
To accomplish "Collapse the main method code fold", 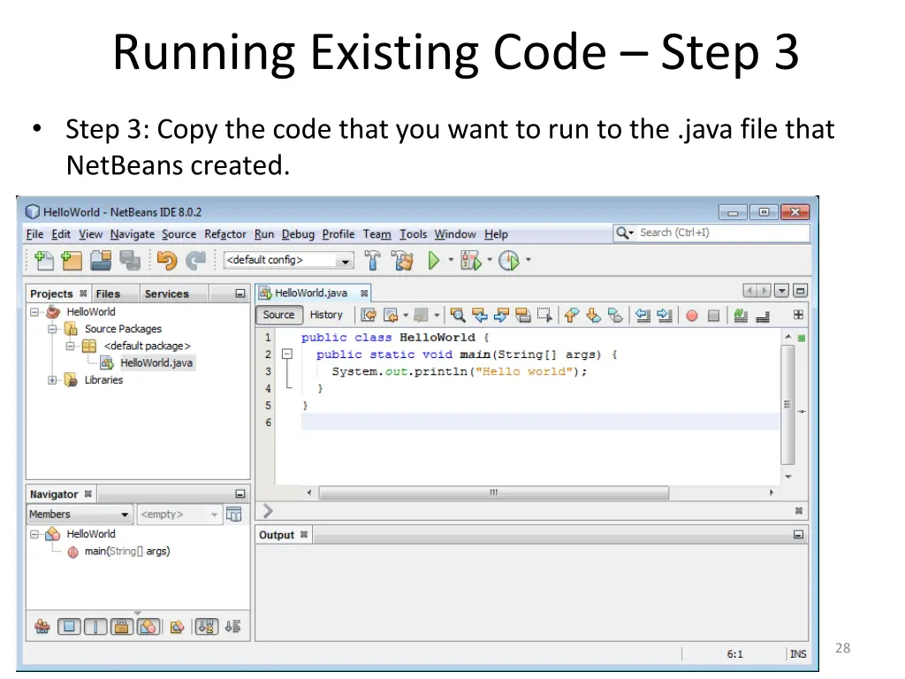I will tap(287, 354).
